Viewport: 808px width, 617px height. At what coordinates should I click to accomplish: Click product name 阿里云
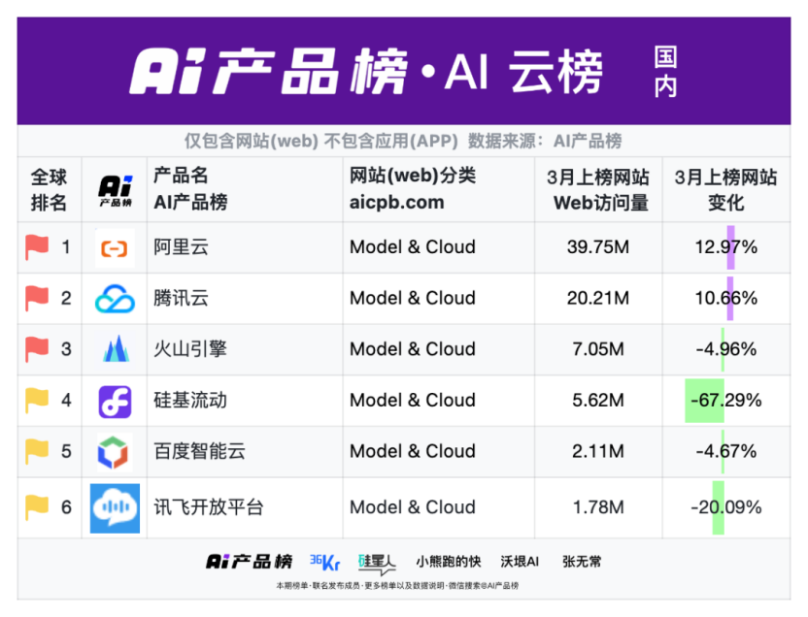[181, 247]
